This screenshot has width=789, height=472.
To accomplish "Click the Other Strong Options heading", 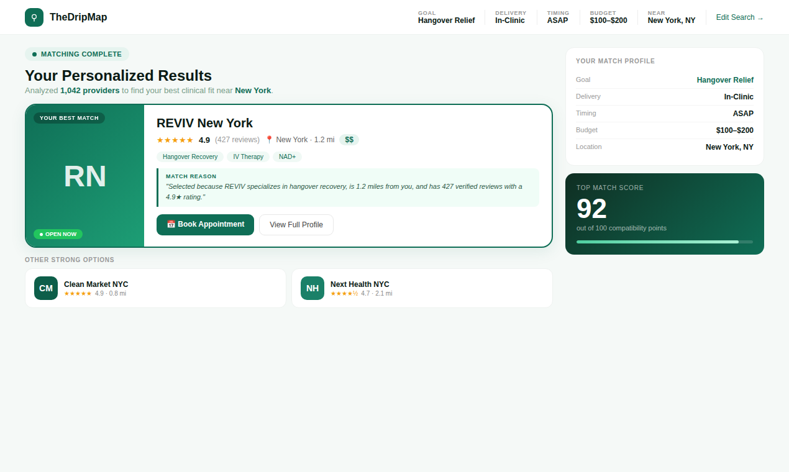I will pos(70,260).
